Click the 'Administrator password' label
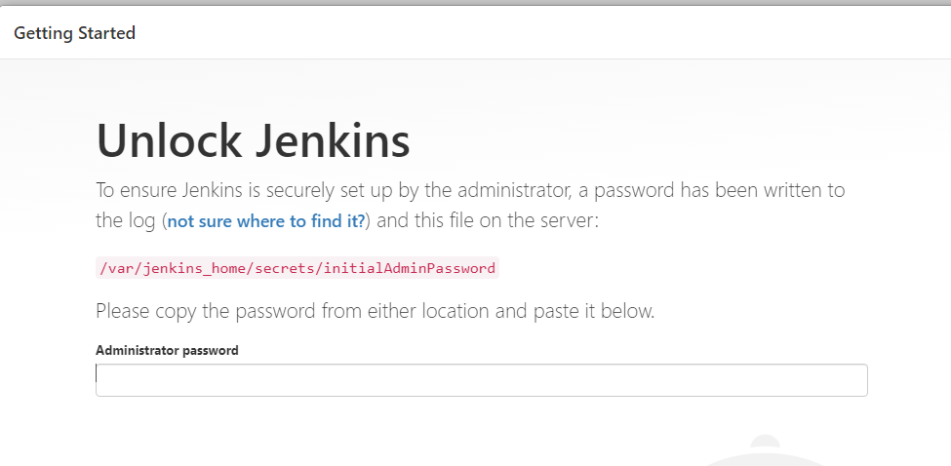Screen dimensions: 951x466 (x=167, y=350)
